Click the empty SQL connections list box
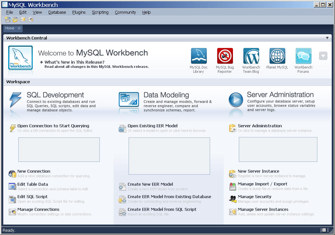 tap(59, 149)
